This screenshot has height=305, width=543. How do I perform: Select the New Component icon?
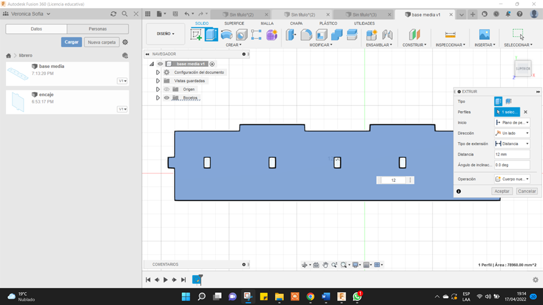tap(372, 35)
